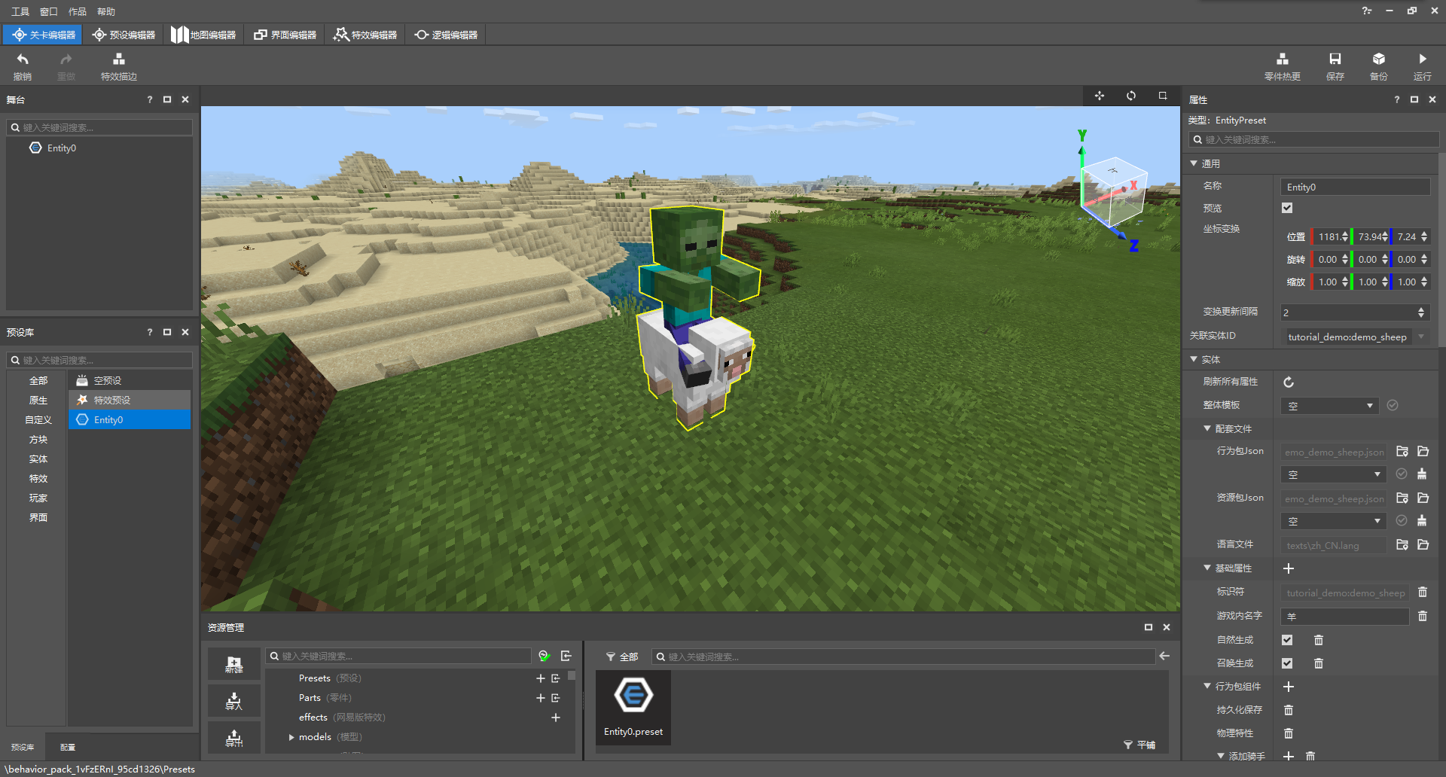Select the 实体 category in 预设库
The width and height of the screenshot is (1446, 777).
[38, 459]
